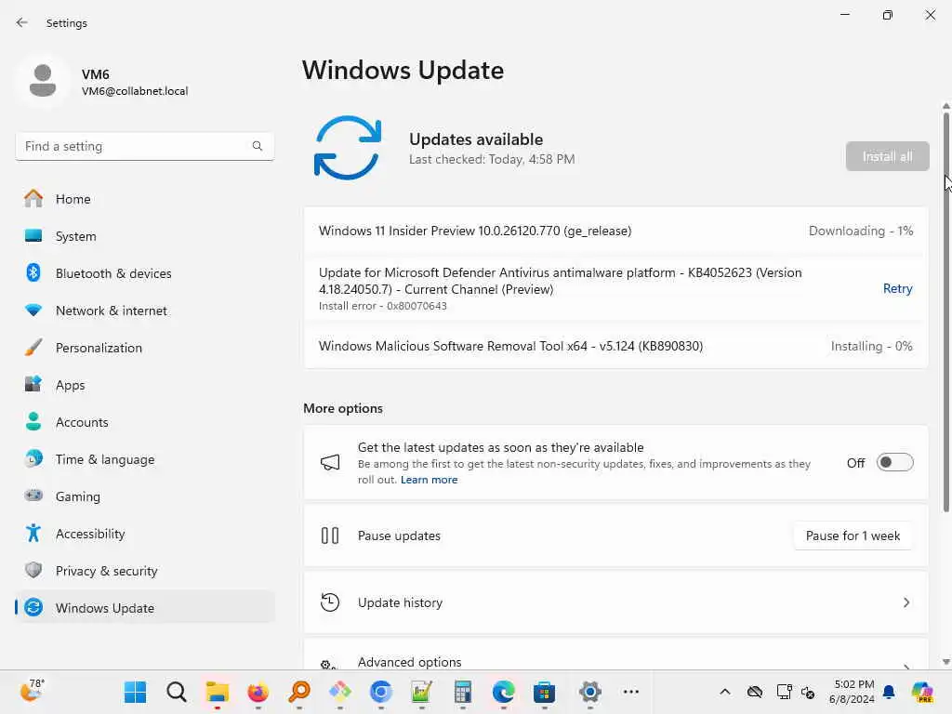
Task: Click the megaphone icon for latest updates
Action: pos(330,463)
